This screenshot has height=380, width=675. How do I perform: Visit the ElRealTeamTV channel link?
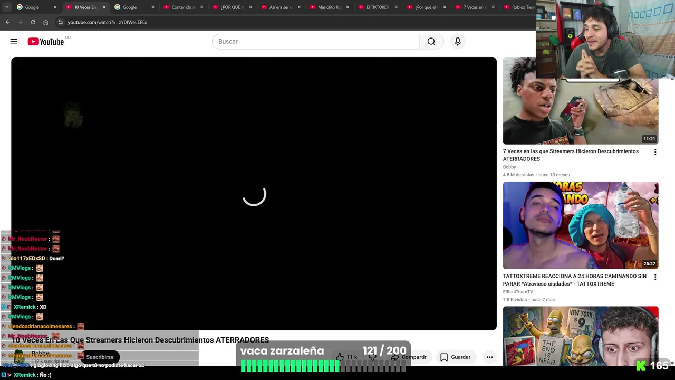pos(518,292)
